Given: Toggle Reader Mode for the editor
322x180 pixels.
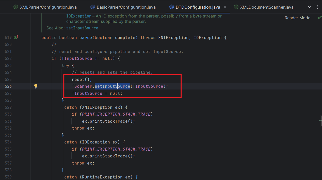Looking at the screenshot, I should pos(297,18).
